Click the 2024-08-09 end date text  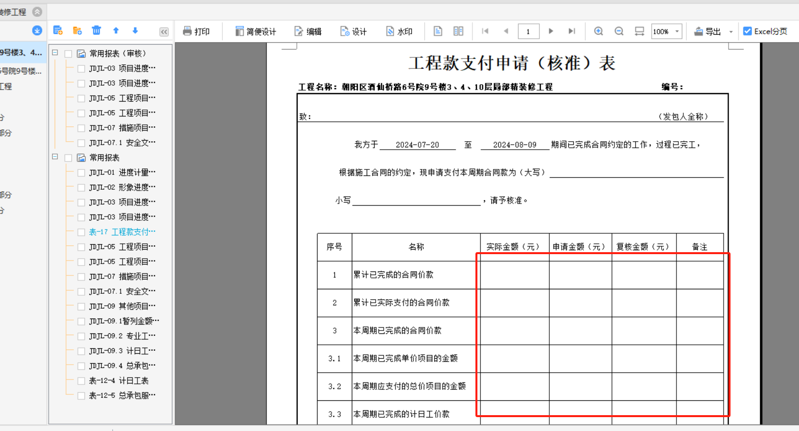515,145
